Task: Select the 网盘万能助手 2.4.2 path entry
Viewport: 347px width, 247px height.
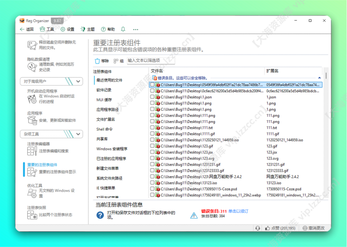Action: (x=201, y=177)
